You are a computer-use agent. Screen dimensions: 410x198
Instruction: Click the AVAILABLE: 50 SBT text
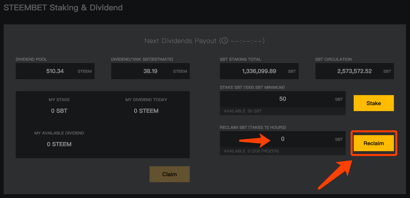pos(243,111)
